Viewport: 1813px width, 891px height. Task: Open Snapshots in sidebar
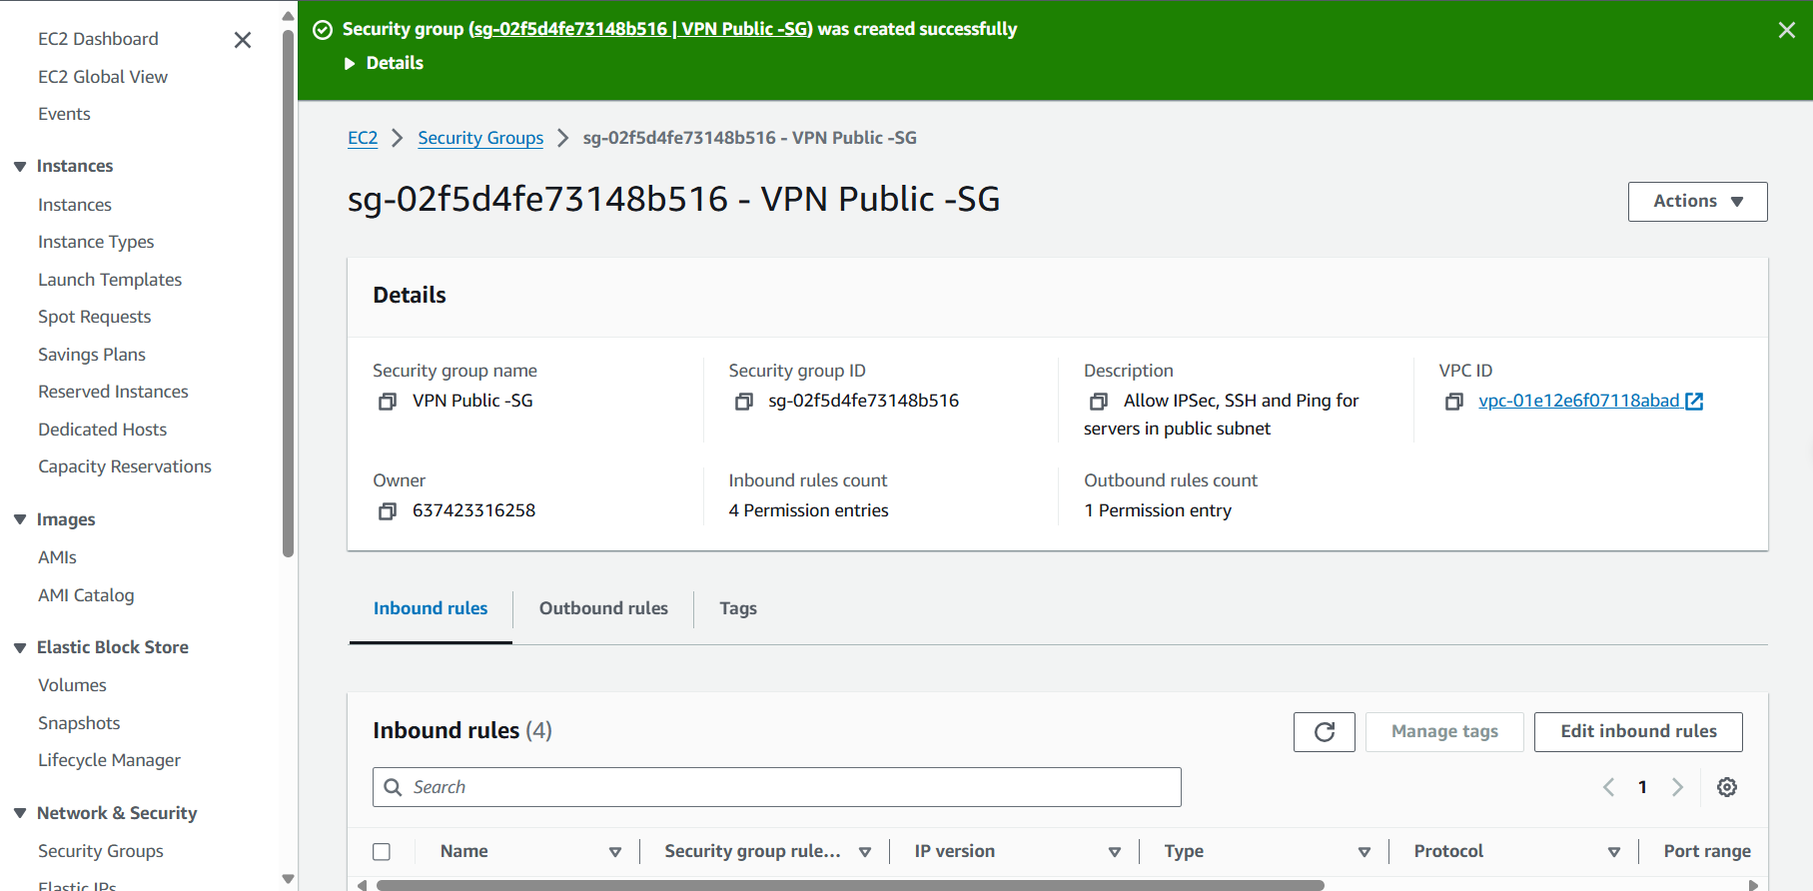click(79, 723)
